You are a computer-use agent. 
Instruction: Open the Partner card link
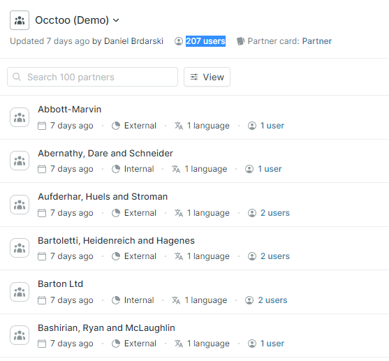(x=317, y=41)
